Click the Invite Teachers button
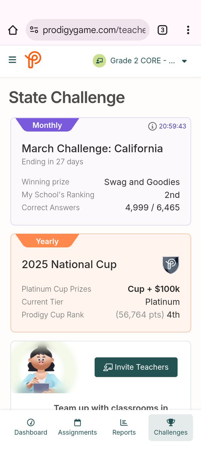This screenshot has width=201, height=459. pos(136,367)
